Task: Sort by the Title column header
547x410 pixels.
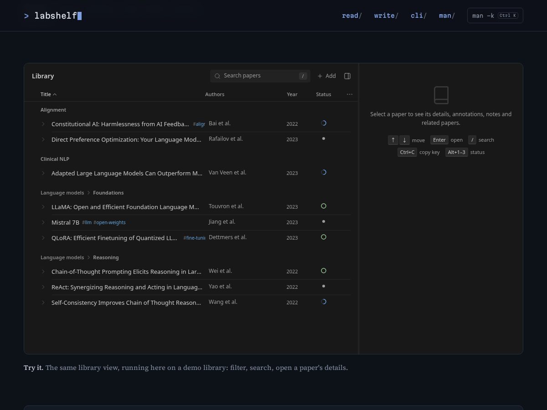Action: point(49,94)
